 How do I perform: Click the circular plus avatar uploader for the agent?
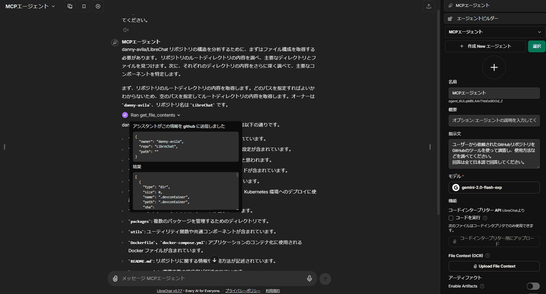[494, 67]
